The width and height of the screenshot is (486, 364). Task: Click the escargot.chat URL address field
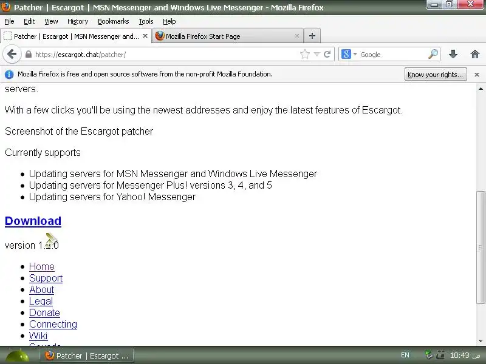pos(161,55)
